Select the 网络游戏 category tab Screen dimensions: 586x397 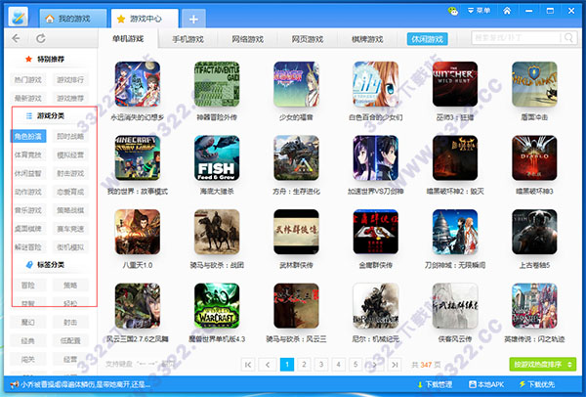click(x=247, y=39)
